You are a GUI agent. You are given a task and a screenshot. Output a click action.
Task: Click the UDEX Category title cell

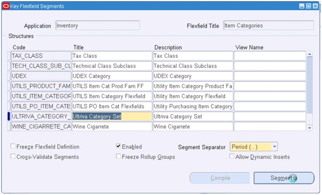[111, 76]
